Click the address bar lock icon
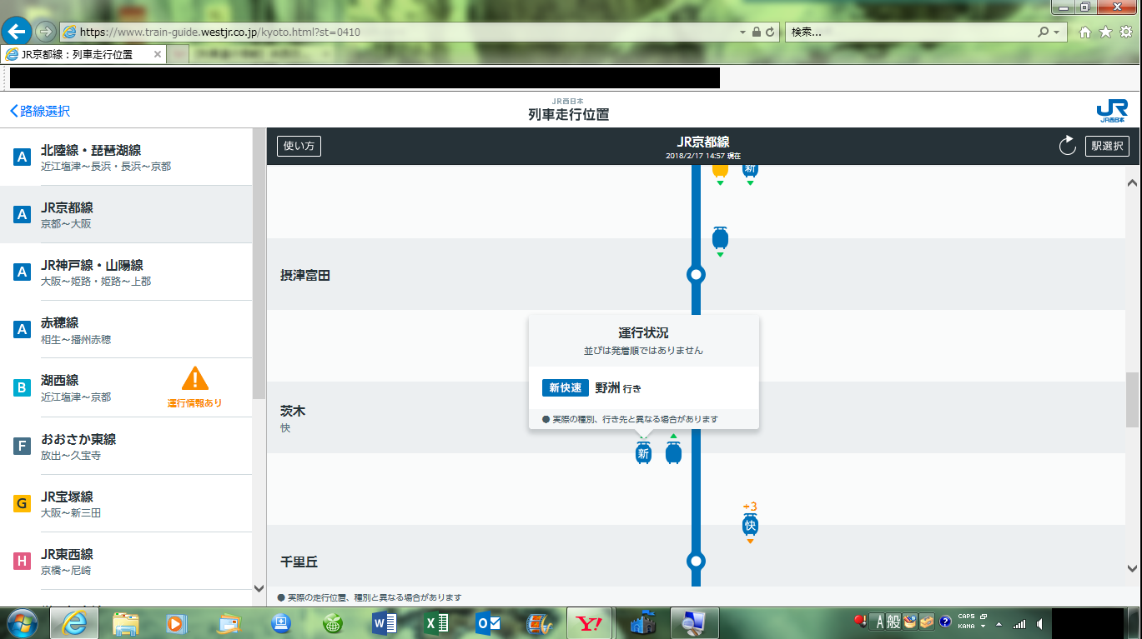This screenshot has width=1142, height=639. (x=756, y=32)
